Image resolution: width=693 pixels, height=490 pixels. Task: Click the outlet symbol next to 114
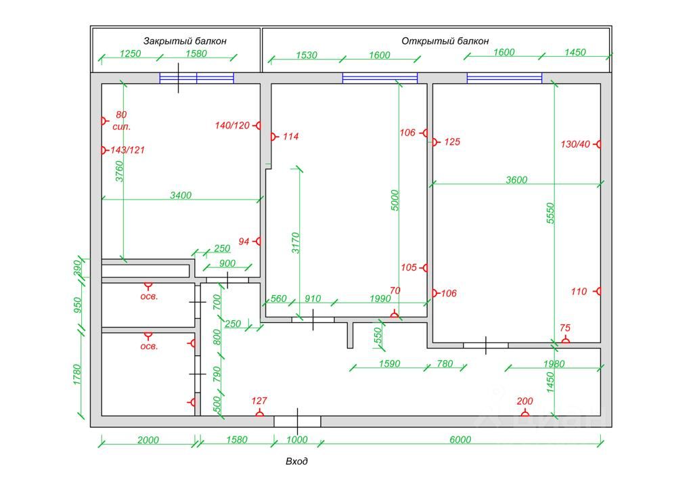pyautogui.click(x=274, y=137)
